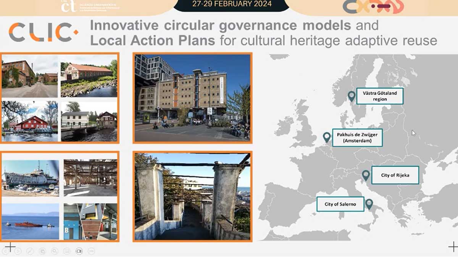Image resolution: width=458 pixels, height=257 pixels.
Task: Select the white house beside bridge photo
Action: (x=89, y=121)
